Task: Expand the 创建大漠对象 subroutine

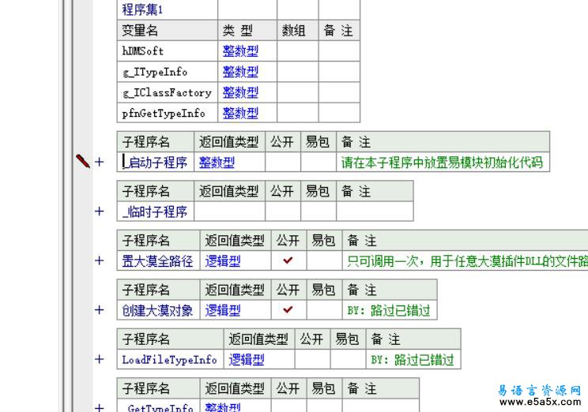Action: click(x=100, y=310)
